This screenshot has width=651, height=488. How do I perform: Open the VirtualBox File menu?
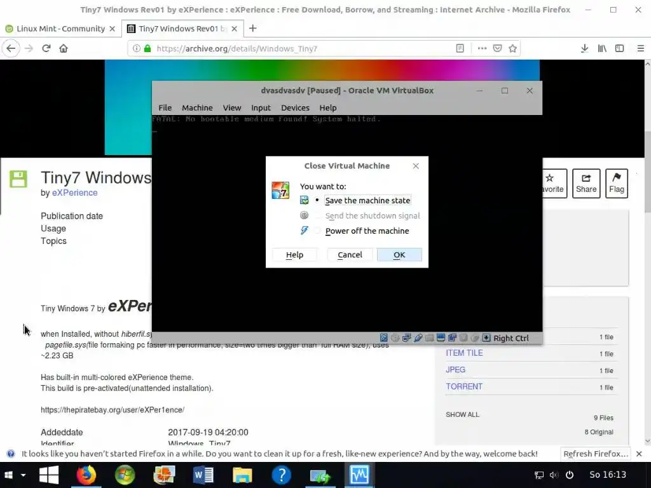(x=165, y=108)
